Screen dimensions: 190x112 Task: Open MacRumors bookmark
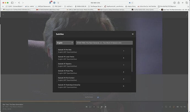pos(114,6)
